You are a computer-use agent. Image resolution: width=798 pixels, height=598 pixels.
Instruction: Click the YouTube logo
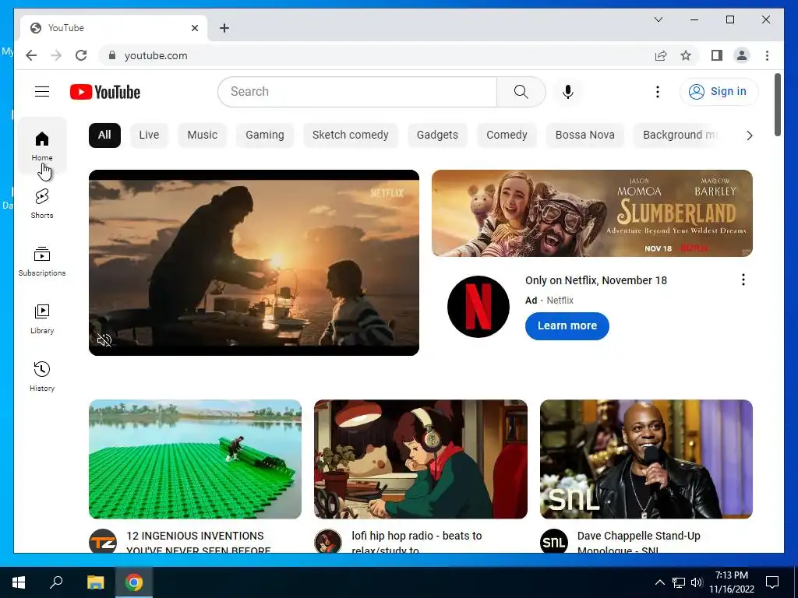pos(105,92)
